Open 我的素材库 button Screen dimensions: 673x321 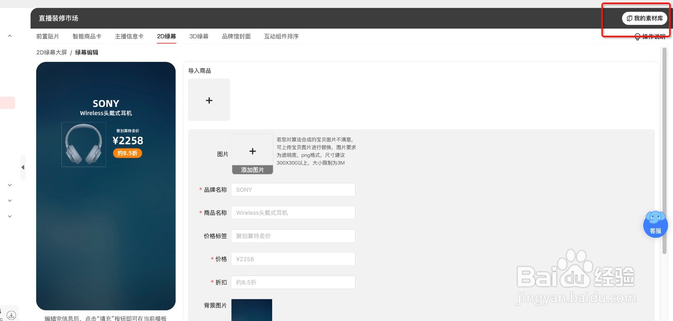tap(644, 18)
